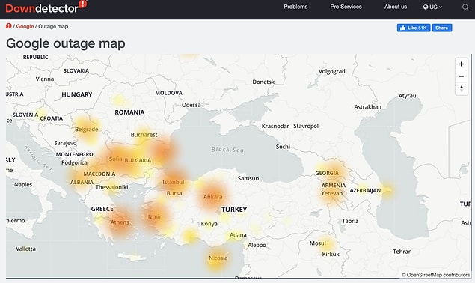Image resolution: width=475 pixels, height=283 pixels.
Task: Click the TURKEY country label
Action: click(234, 210)
